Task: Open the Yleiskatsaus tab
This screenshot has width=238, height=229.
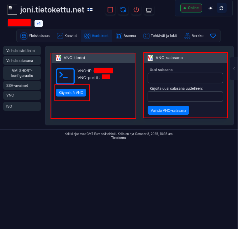Action: (35, 36)
